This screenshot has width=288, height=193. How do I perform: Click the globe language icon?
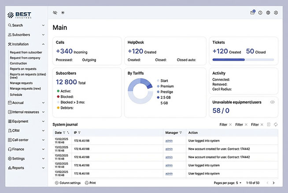[268, 13]
